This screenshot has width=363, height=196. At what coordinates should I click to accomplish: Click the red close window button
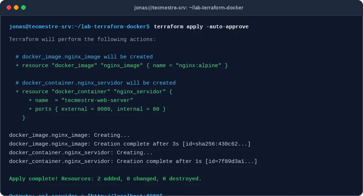(9, 8)
